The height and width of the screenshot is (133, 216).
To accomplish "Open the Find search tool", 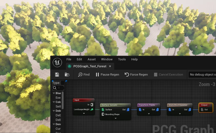I will coord(84,74).
